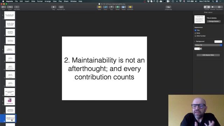The image size is (224, 126).
Task: Collapse the slide 4 group disclosure triangle
Action: (3, 15)
